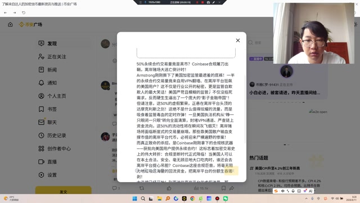
Task: Open the Binance app in the taskbar
Action: (x=184, y=198)
